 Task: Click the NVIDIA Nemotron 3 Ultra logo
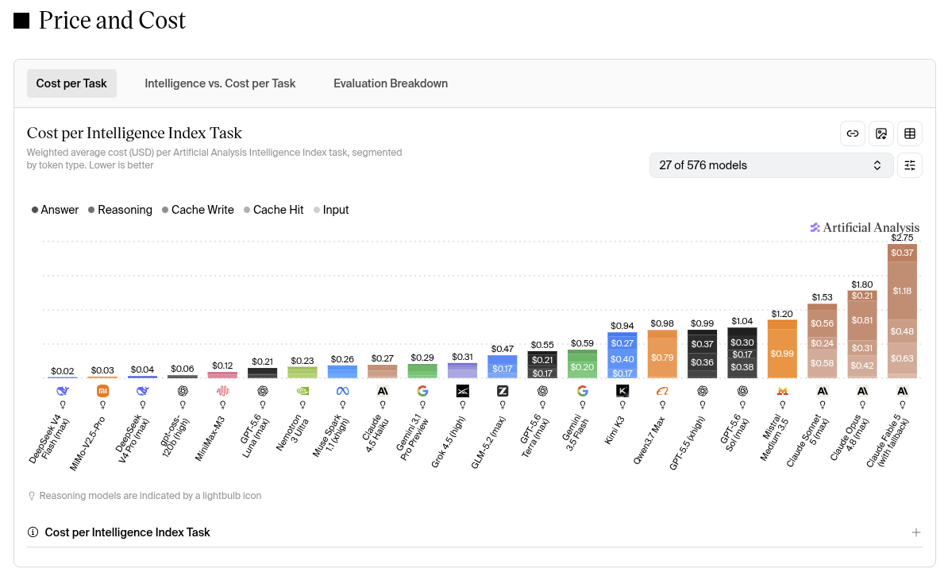point(303,391)
